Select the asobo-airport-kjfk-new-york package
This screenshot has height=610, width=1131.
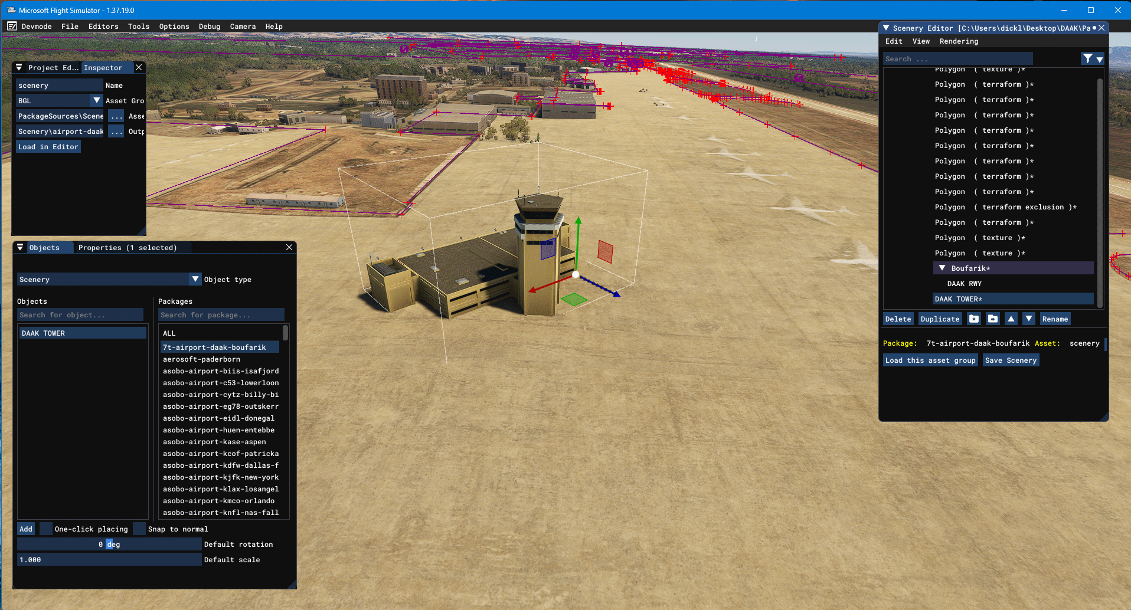221,477
